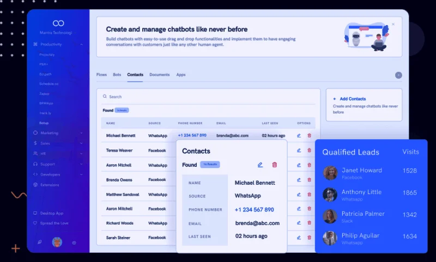The width and height of the screenshot is (436, 262).
Task: Click the Sarah Steiner name cell
Action: (x=118, y=238)
